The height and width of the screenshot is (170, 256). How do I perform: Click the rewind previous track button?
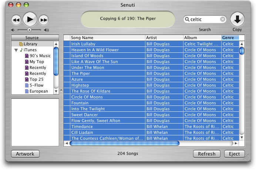pyautogui.click(x=16, y=20)
